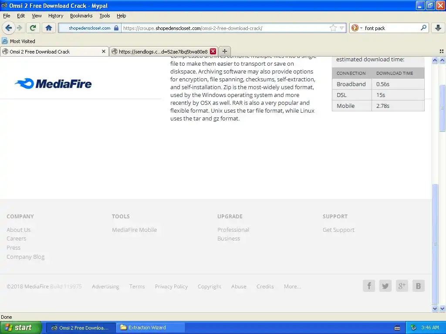
Task: Open the Terms footer link
Action: coord(137,286)
